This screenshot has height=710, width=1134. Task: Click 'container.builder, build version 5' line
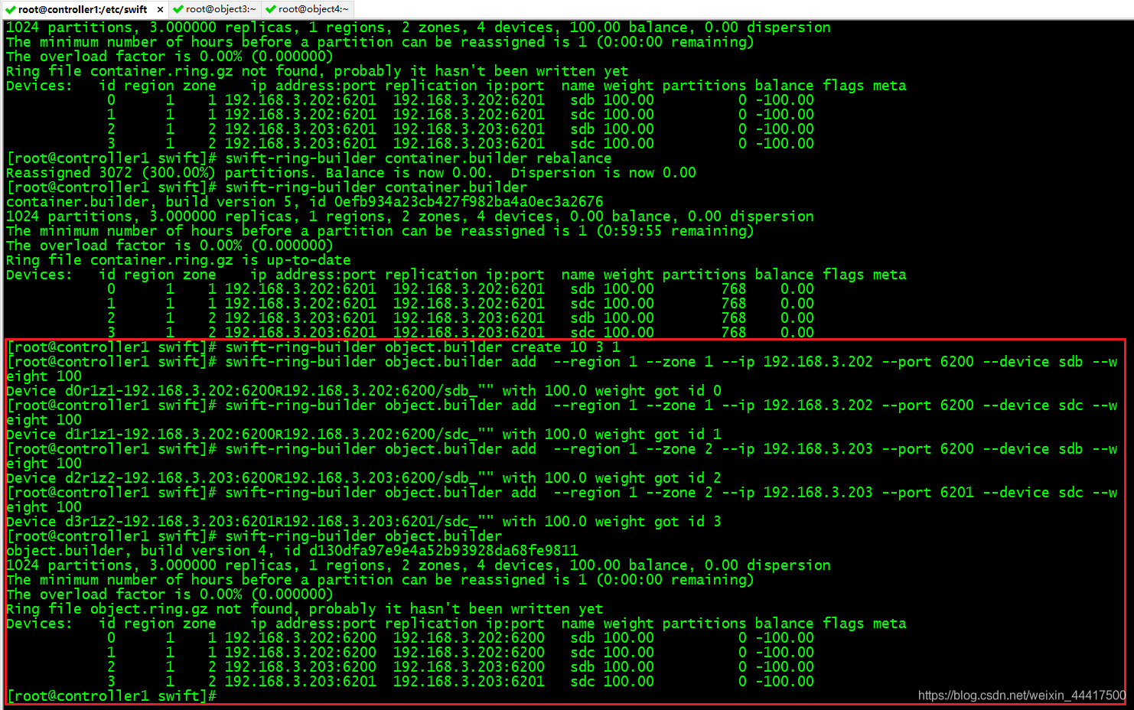[305, 202]
